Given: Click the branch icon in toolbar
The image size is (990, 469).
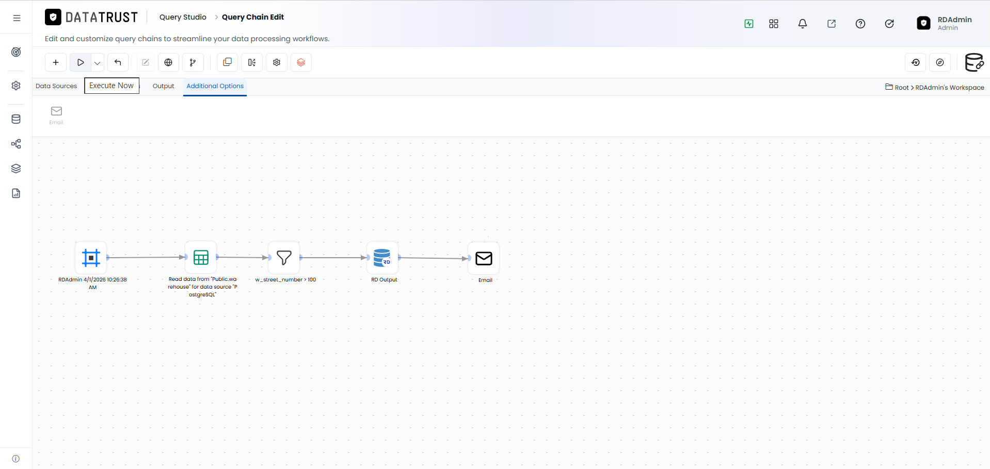Looking at the screenshot, I should [193, 62].
